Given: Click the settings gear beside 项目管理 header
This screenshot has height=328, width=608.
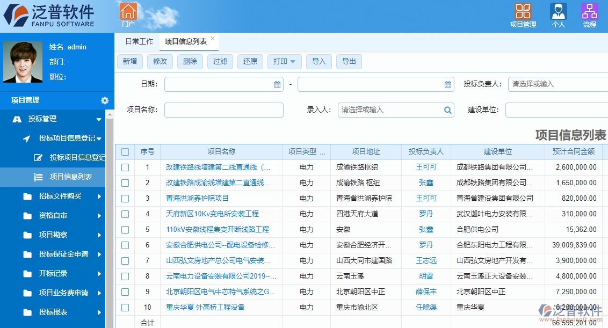Looking at the screenshot, I should [x=105, y=100].
